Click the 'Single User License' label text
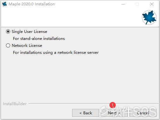 click(x=29, y=32)
